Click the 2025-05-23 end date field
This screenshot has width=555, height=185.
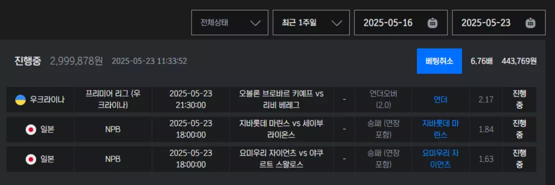pos(498,22)
